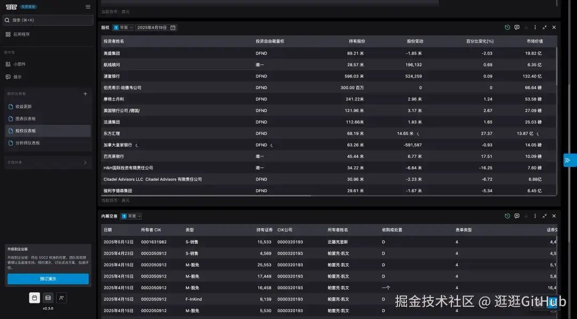Select the 2025年5月12日 insider trade date
Image resolution: width=577 pixels, height=319 pixels.
tap(119, 242)
